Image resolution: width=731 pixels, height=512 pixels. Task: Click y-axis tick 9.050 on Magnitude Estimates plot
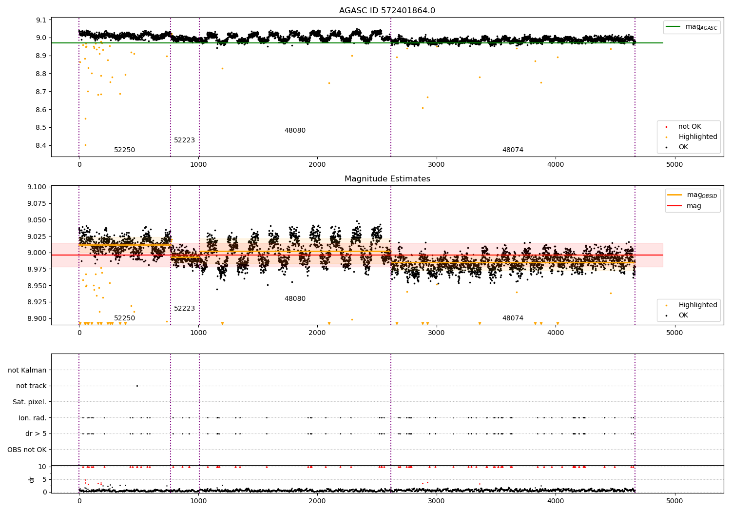37,220
